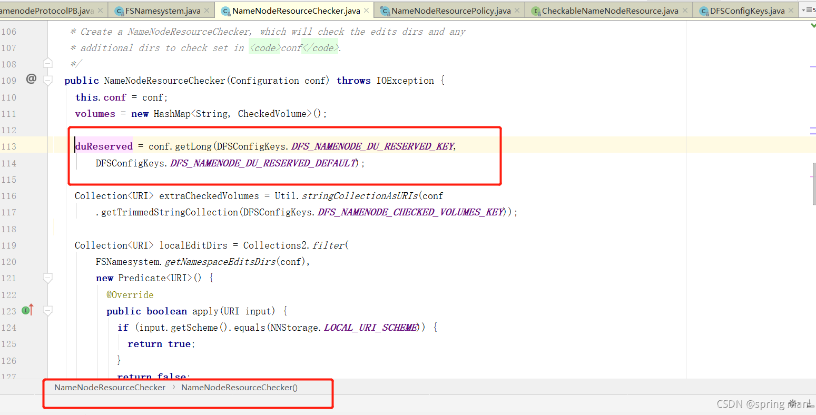
Task: Click the @Override annotation
Action: click(130, 295)
